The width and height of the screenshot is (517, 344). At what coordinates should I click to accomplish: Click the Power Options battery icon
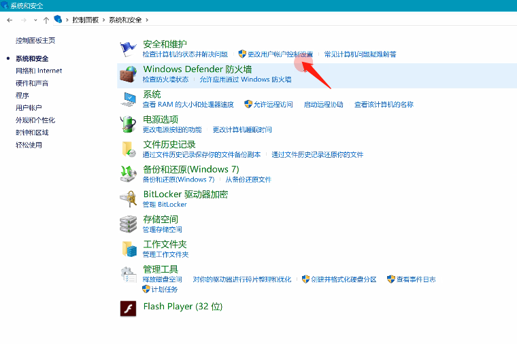[128, 124]
